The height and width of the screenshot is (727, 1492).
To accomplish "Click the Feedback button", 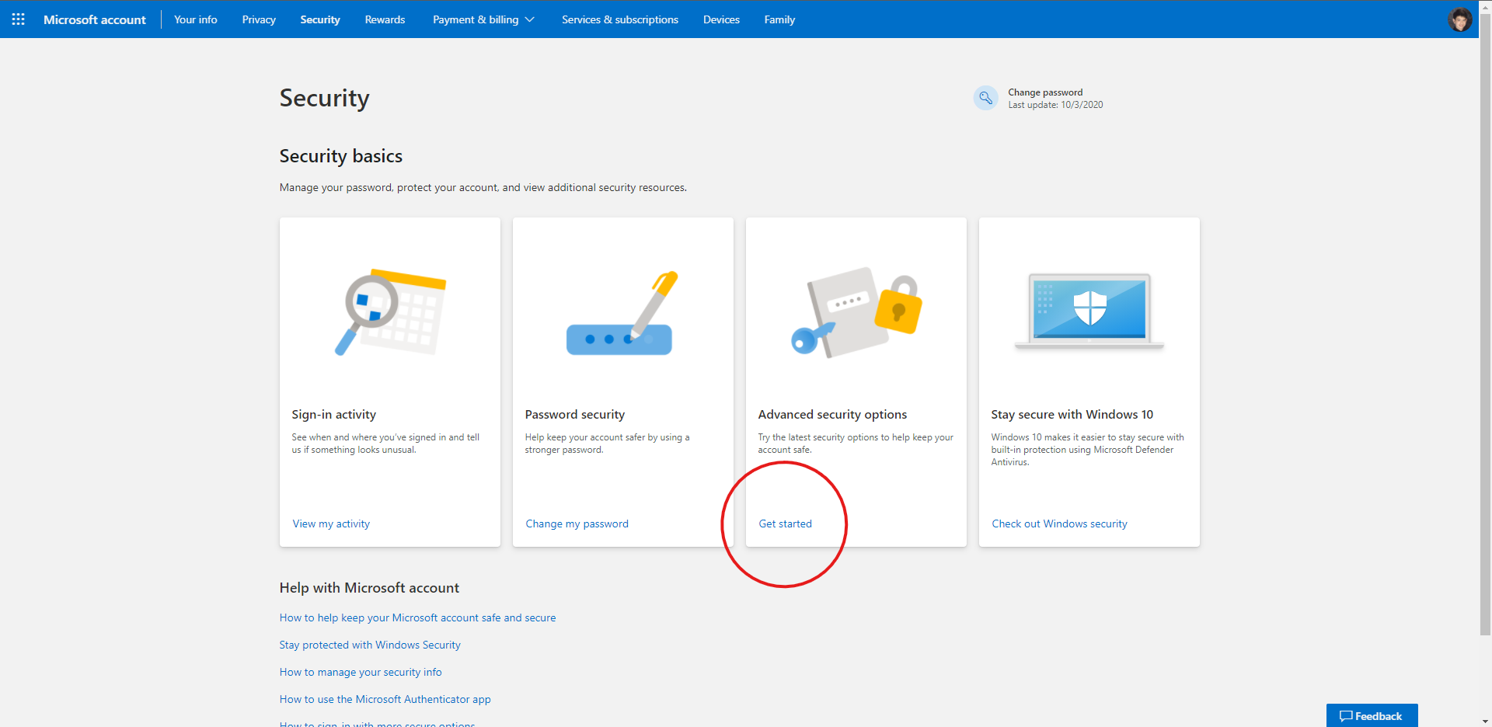I will tap(1372, 715).
